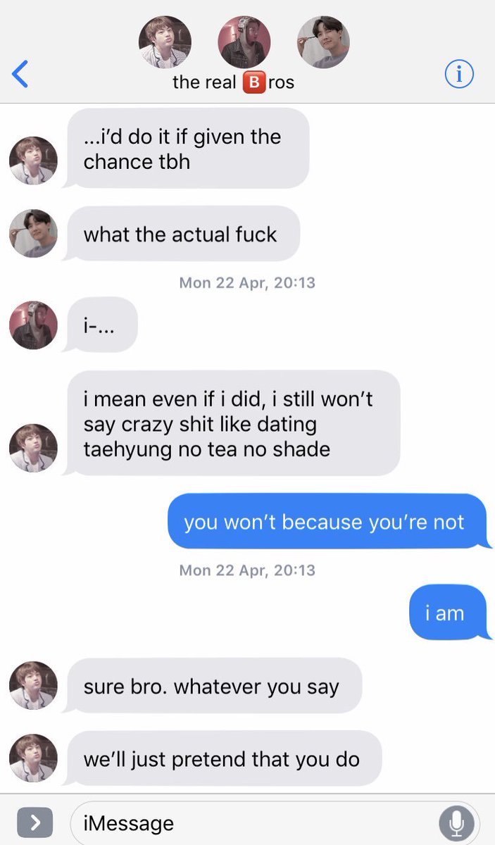Image resolution: width=495 pixels, height=845 pixels.
Task: Tap avatar beside 'sure bro. whatever you say'
Action: pos(33,686)
